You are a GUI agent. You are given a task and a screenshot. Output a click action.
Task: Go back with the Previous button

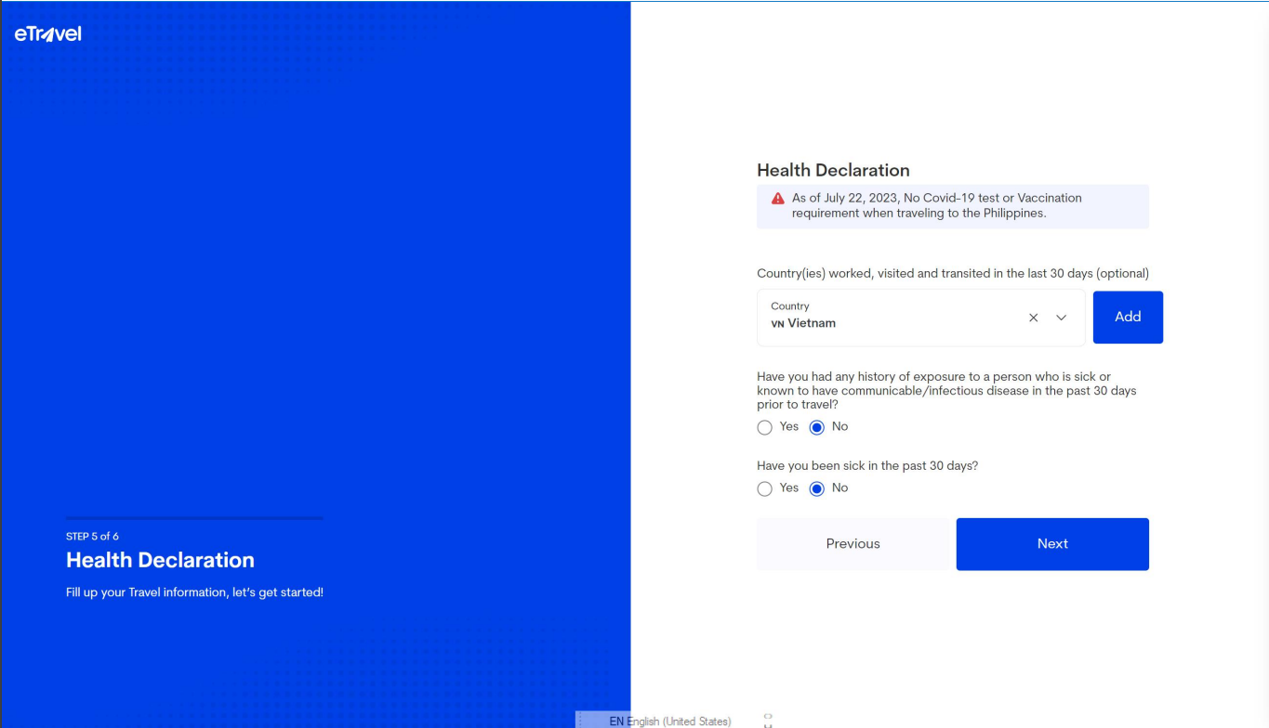point(853,544)
